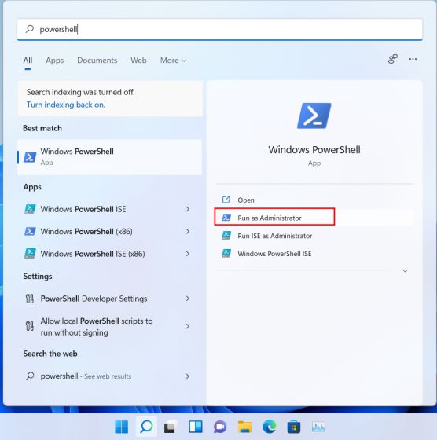The width and height of the screenshot is (437, 440).
Task: Click the Run ISE as Administrator icon
Action: pos(226,236)
